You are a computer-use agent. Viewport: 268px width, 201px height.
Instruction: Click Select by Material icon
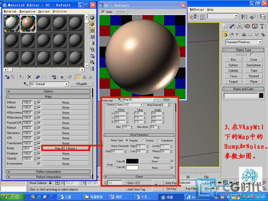coord(92,62)
